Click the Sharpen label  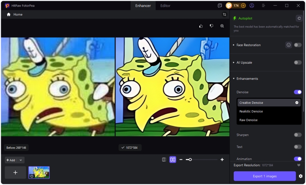(x=243, y=135)
